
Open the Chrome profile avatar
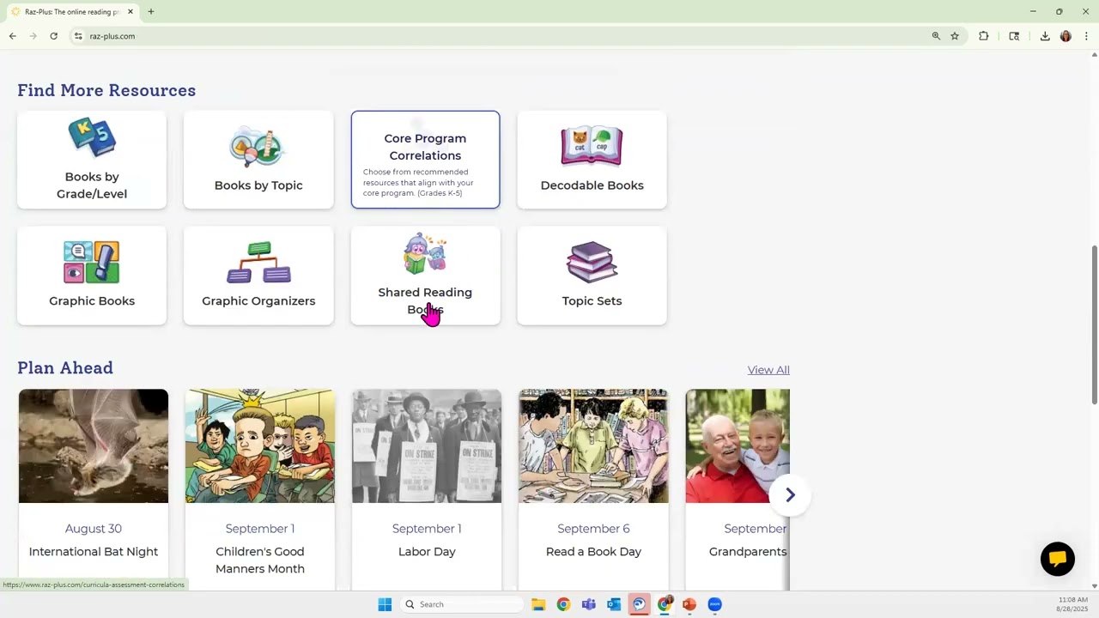1066,36
